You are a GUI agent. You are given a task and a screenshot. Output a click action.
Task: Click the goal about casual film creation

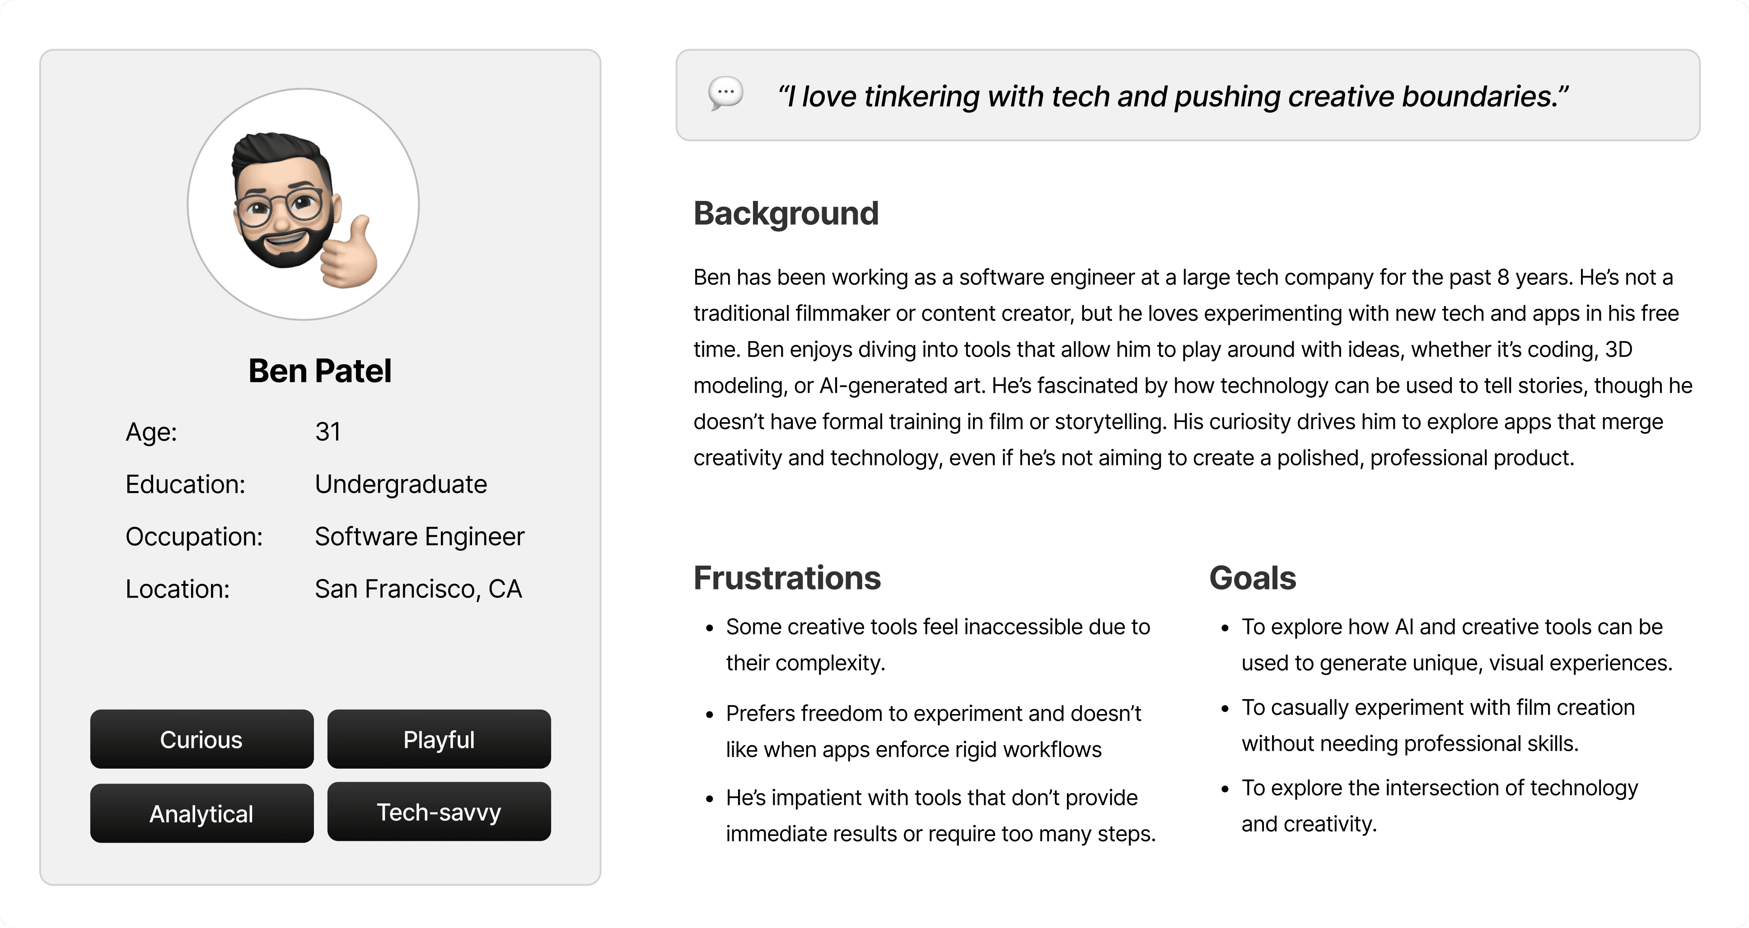coord(1438,725)
